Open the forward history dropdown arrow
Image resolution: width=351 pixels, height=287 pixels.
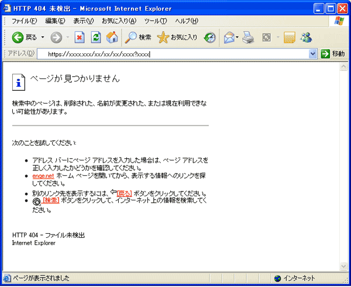pos(68,37)
